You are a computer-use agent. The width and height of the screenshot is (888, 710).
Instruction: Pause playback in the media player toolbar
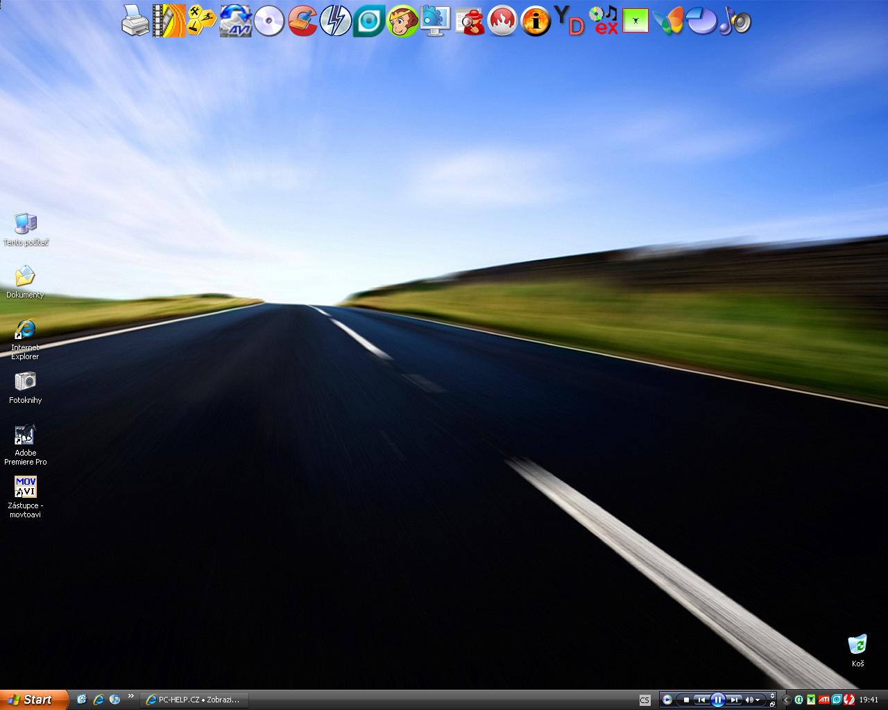[718, 700]
